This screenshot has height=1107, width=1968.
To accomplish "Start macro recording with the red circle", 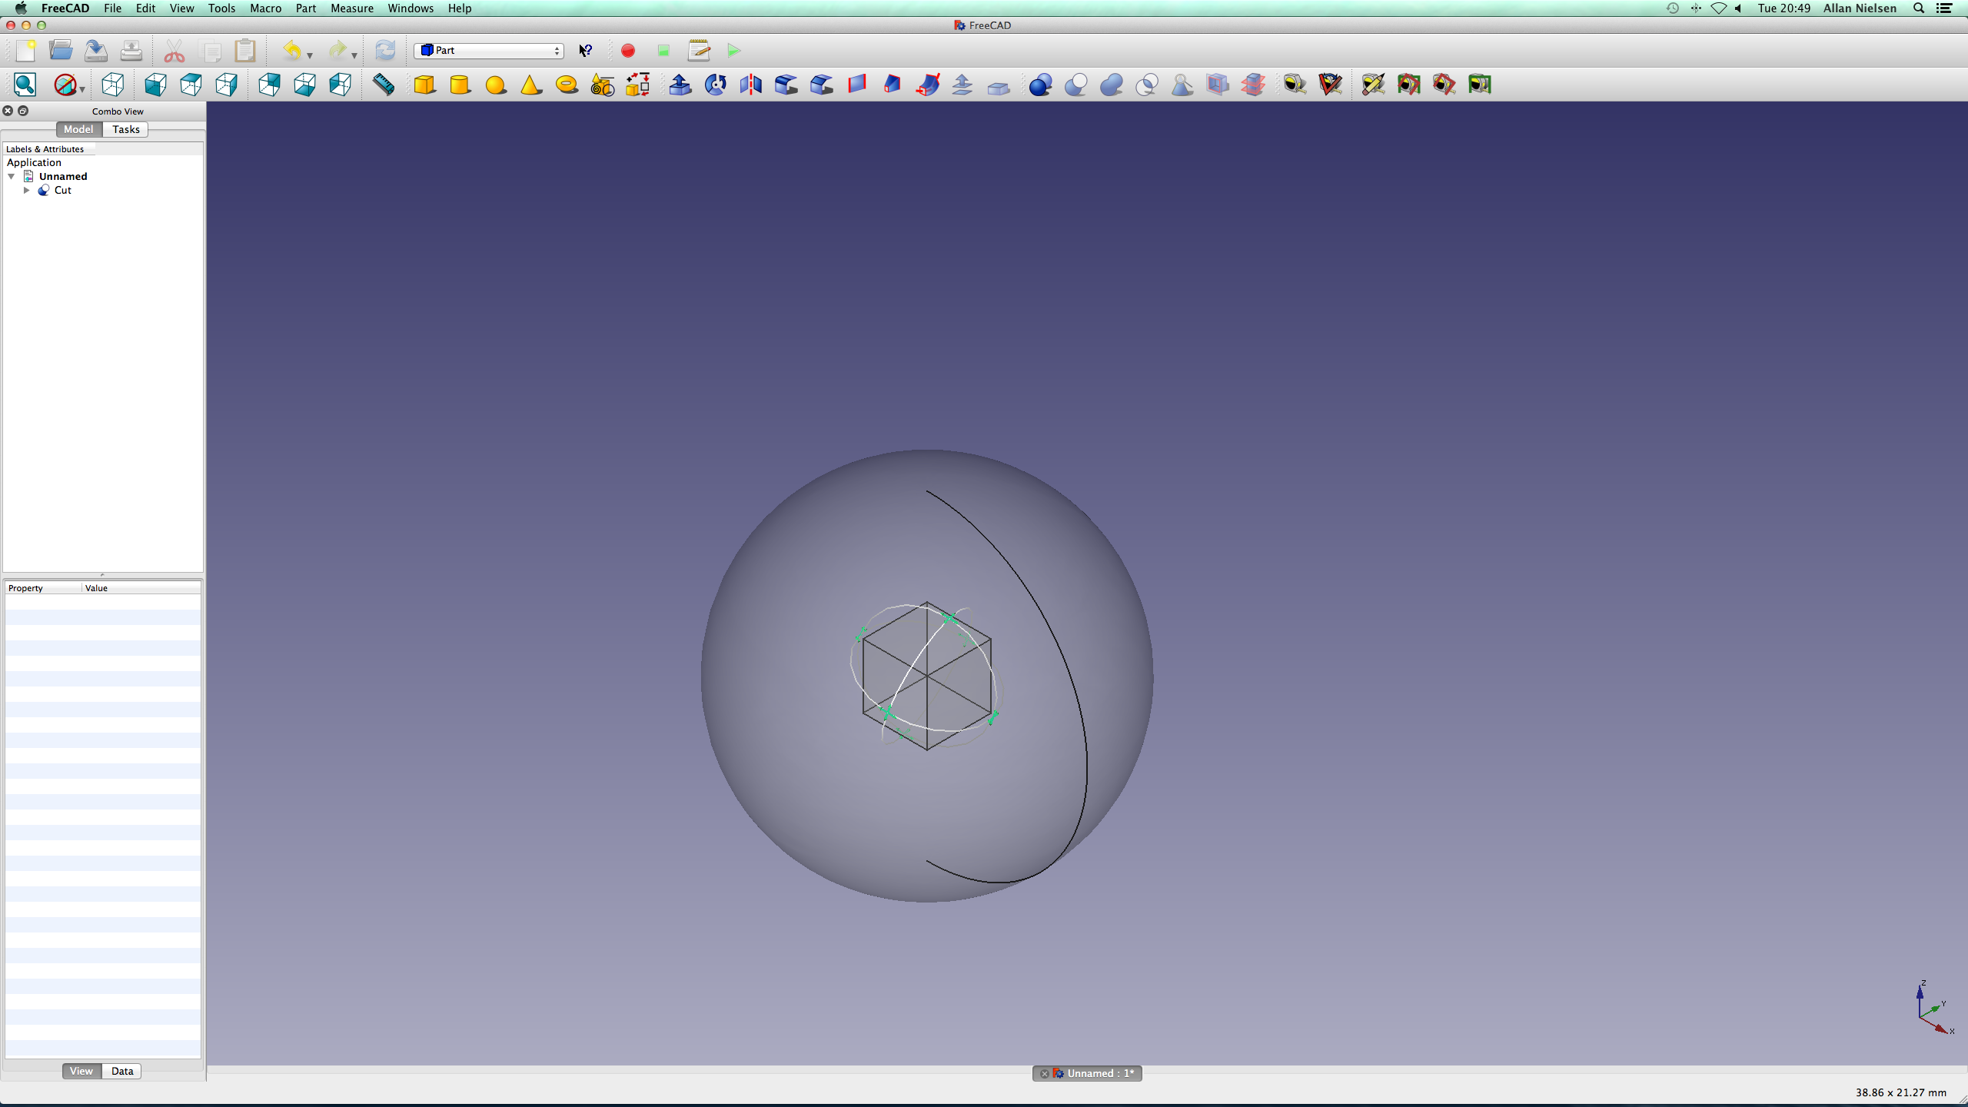I will (x=628, y=51).
